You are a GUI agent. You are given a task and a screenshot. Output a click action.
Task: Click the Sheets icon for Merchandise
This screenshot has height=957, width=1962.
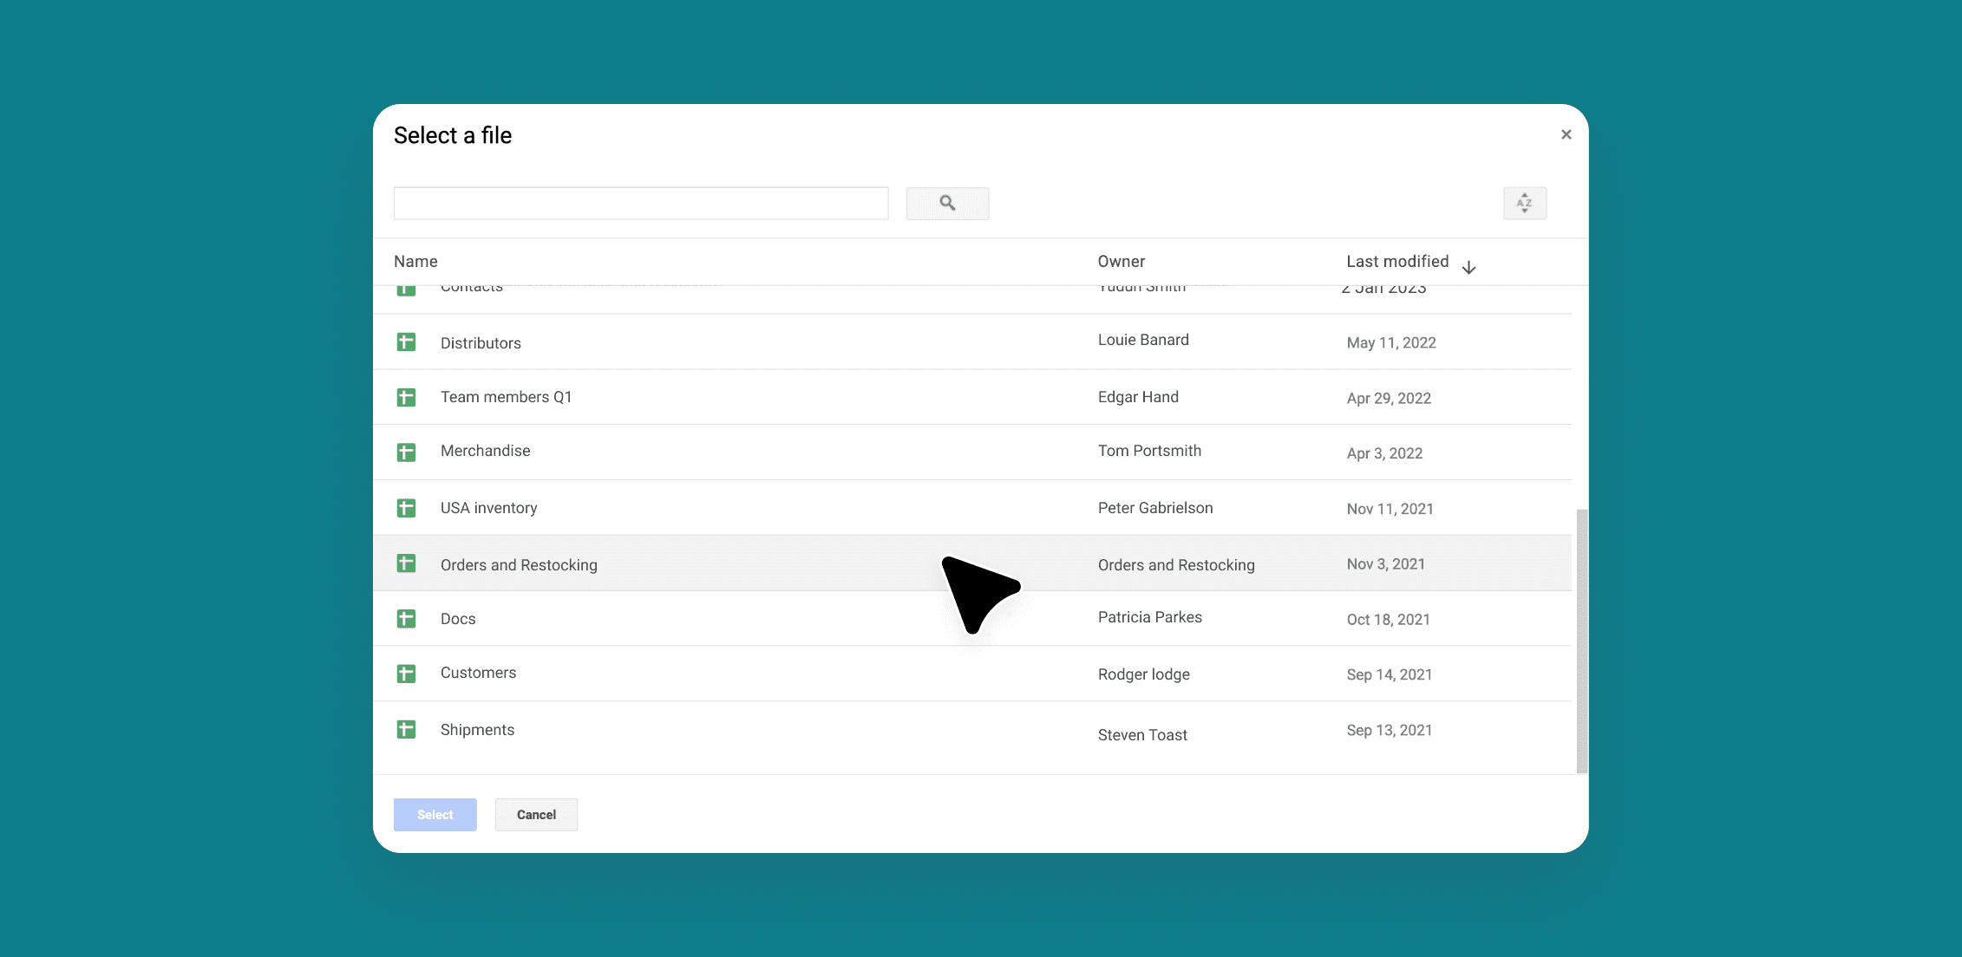(x=406, y=451)
